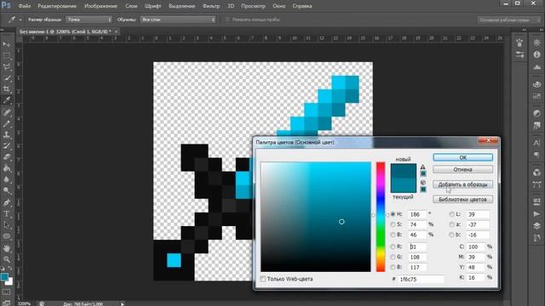This screenshot has height=306, width=545.
Task: Select the Blur tool
Action: coord(7,179)
